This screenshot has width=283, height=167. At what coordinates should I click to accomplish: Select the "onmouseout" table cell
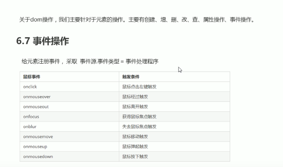pyautogui.click(x=69, y=106)
